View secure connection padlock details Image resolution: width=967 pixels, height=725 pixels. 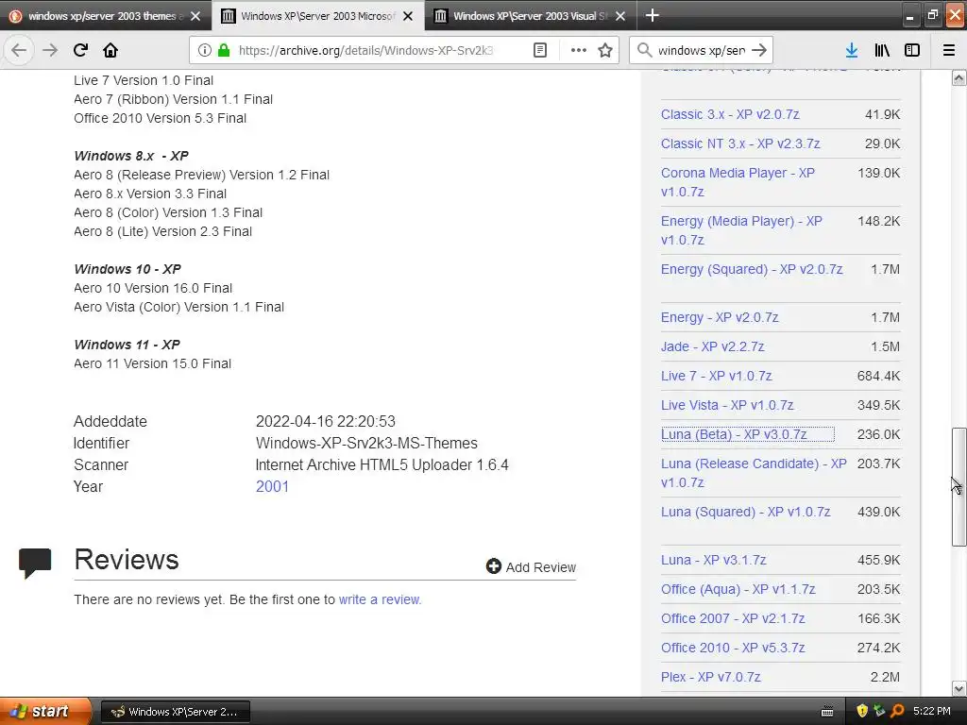point(224,50)
